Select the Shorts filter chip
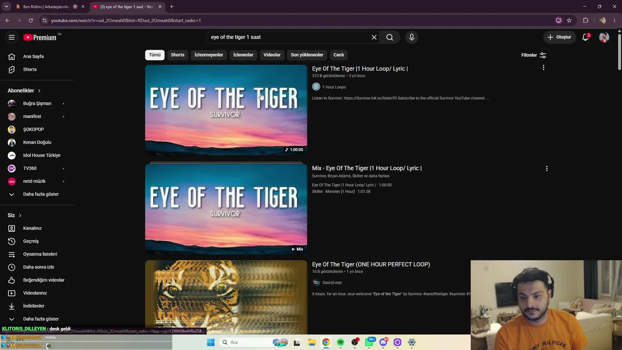This screenshot has height=350, width=622. pyautogui.click(x=177, y=55)
